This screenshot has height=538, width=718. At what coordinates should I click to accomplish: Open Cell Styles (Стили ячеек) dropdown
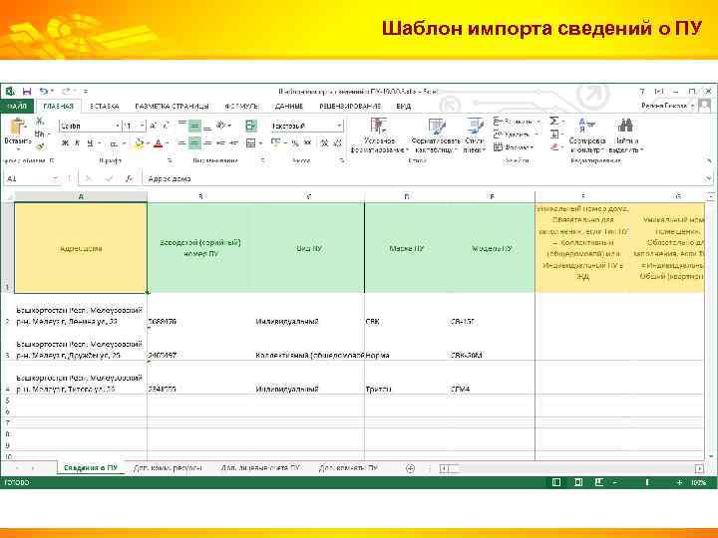pos(475,134)
